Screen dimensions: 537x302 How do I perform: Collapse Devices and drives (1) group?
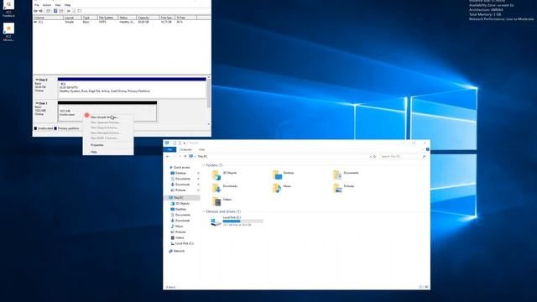(x=204, y=211)
